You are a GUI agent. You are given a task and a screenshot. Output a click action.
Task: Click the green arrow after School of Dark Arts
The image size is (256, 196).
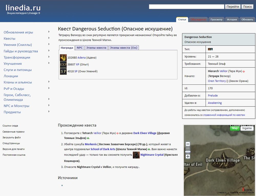tap(149, 149)
